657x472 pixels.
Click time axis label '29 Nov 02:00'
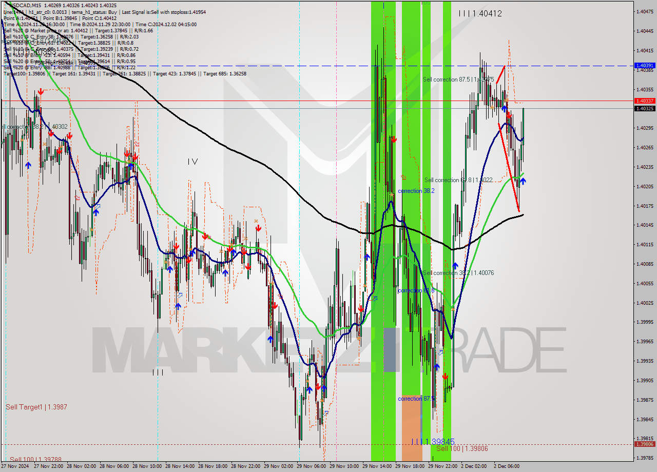(279, 466)
